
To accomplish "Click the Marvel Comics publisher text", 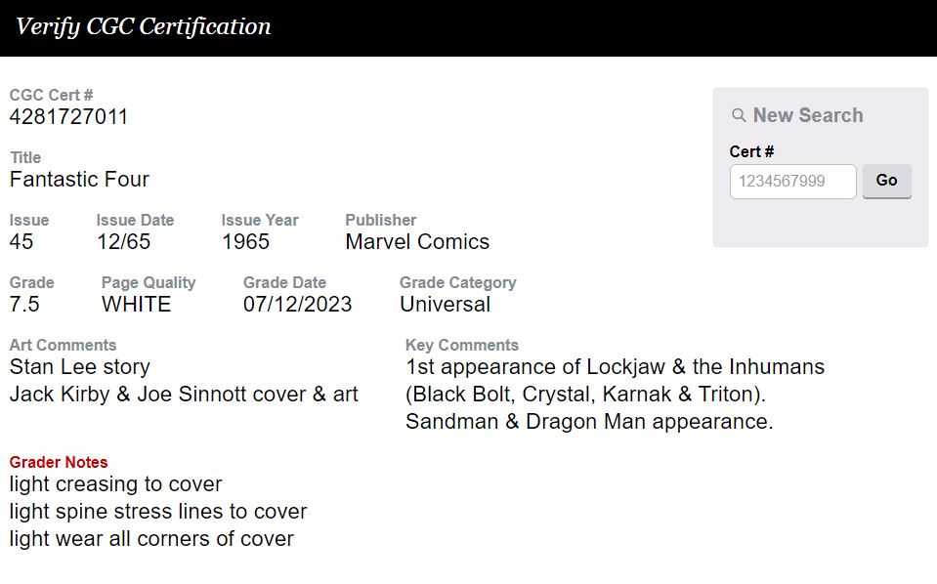I will pyautogui.click(x=417, y=241).
